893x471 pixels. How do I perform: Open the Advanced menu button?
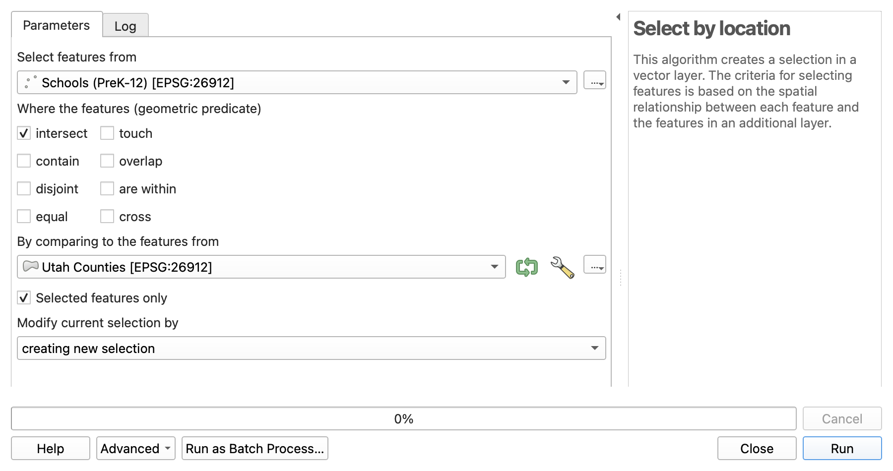click(x=136, y=448)
